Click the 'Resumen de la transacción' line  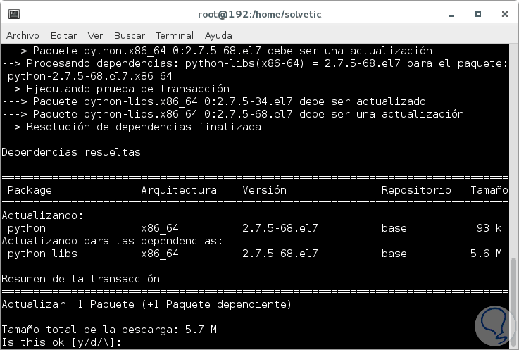(80, 279)
